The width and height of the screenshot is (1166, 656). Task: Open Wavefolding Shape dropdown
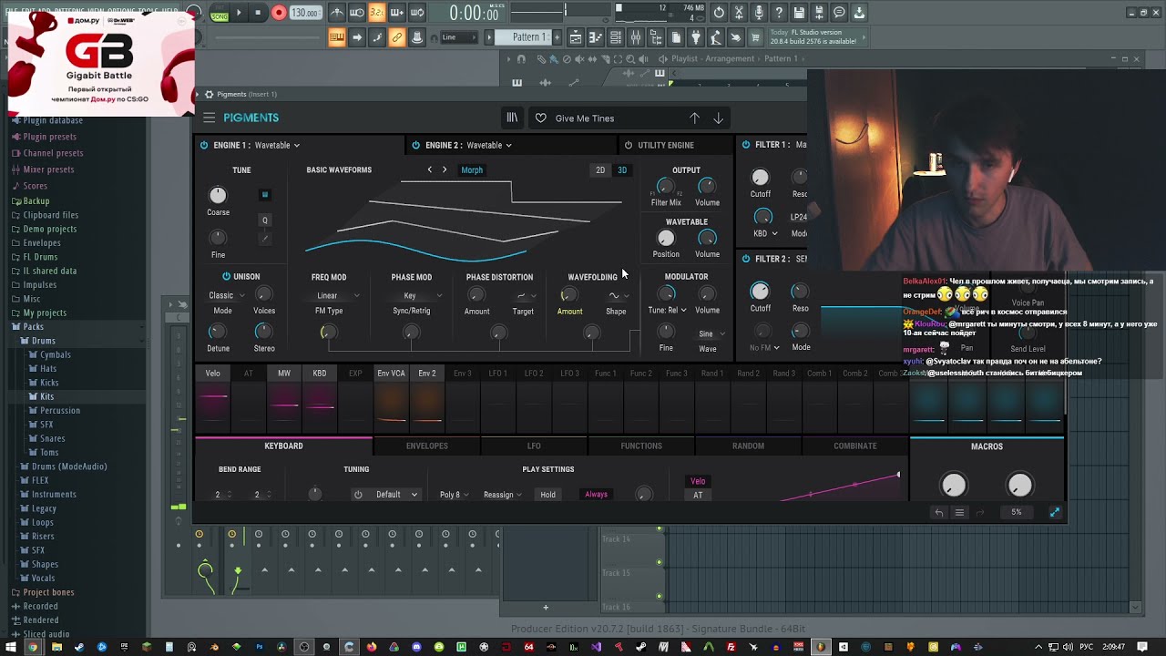pos(619,295)
